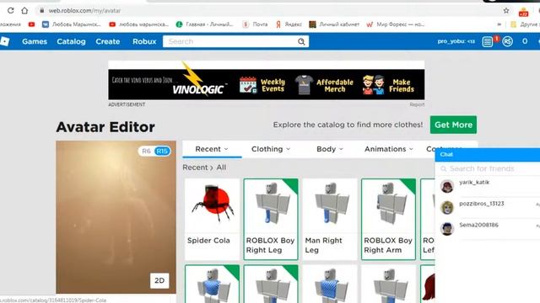540x303 pixels.
Task: Open Catalog in the navigation bar
Action: coord(71,41)
